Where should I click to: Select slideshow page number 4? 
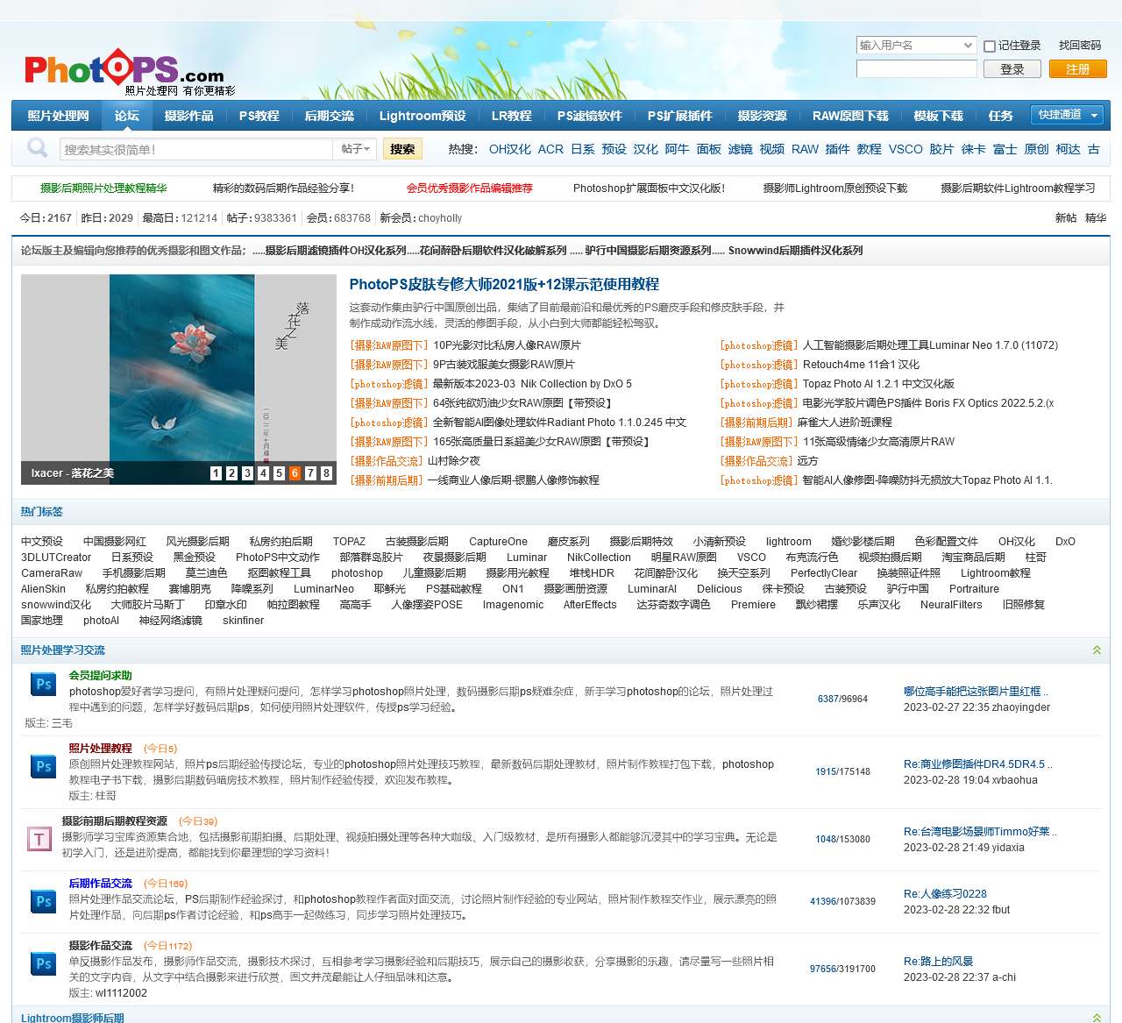click(263, 473)
